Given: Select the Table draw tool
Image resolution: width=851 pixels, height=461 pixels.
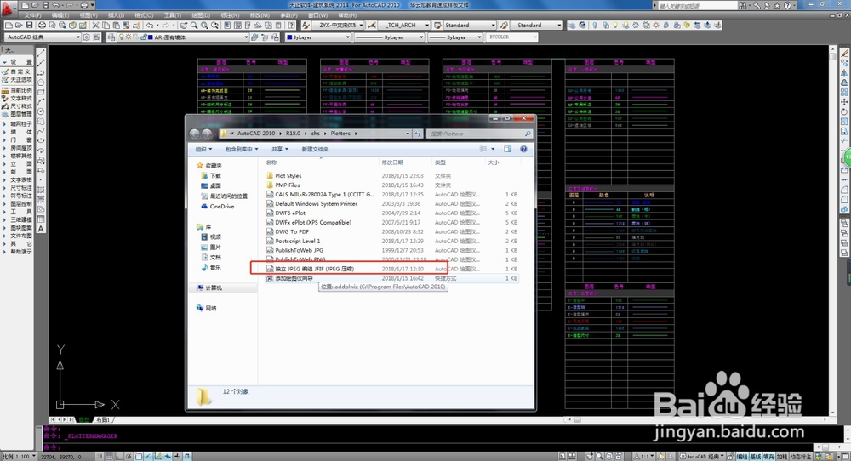Looking at the screenshot, I should tap(41, 219).
